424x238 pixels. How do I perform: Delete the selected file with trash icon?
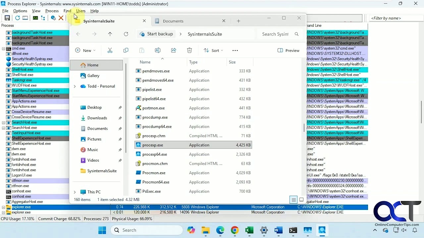pyautogui.click(x=189, y=50)
